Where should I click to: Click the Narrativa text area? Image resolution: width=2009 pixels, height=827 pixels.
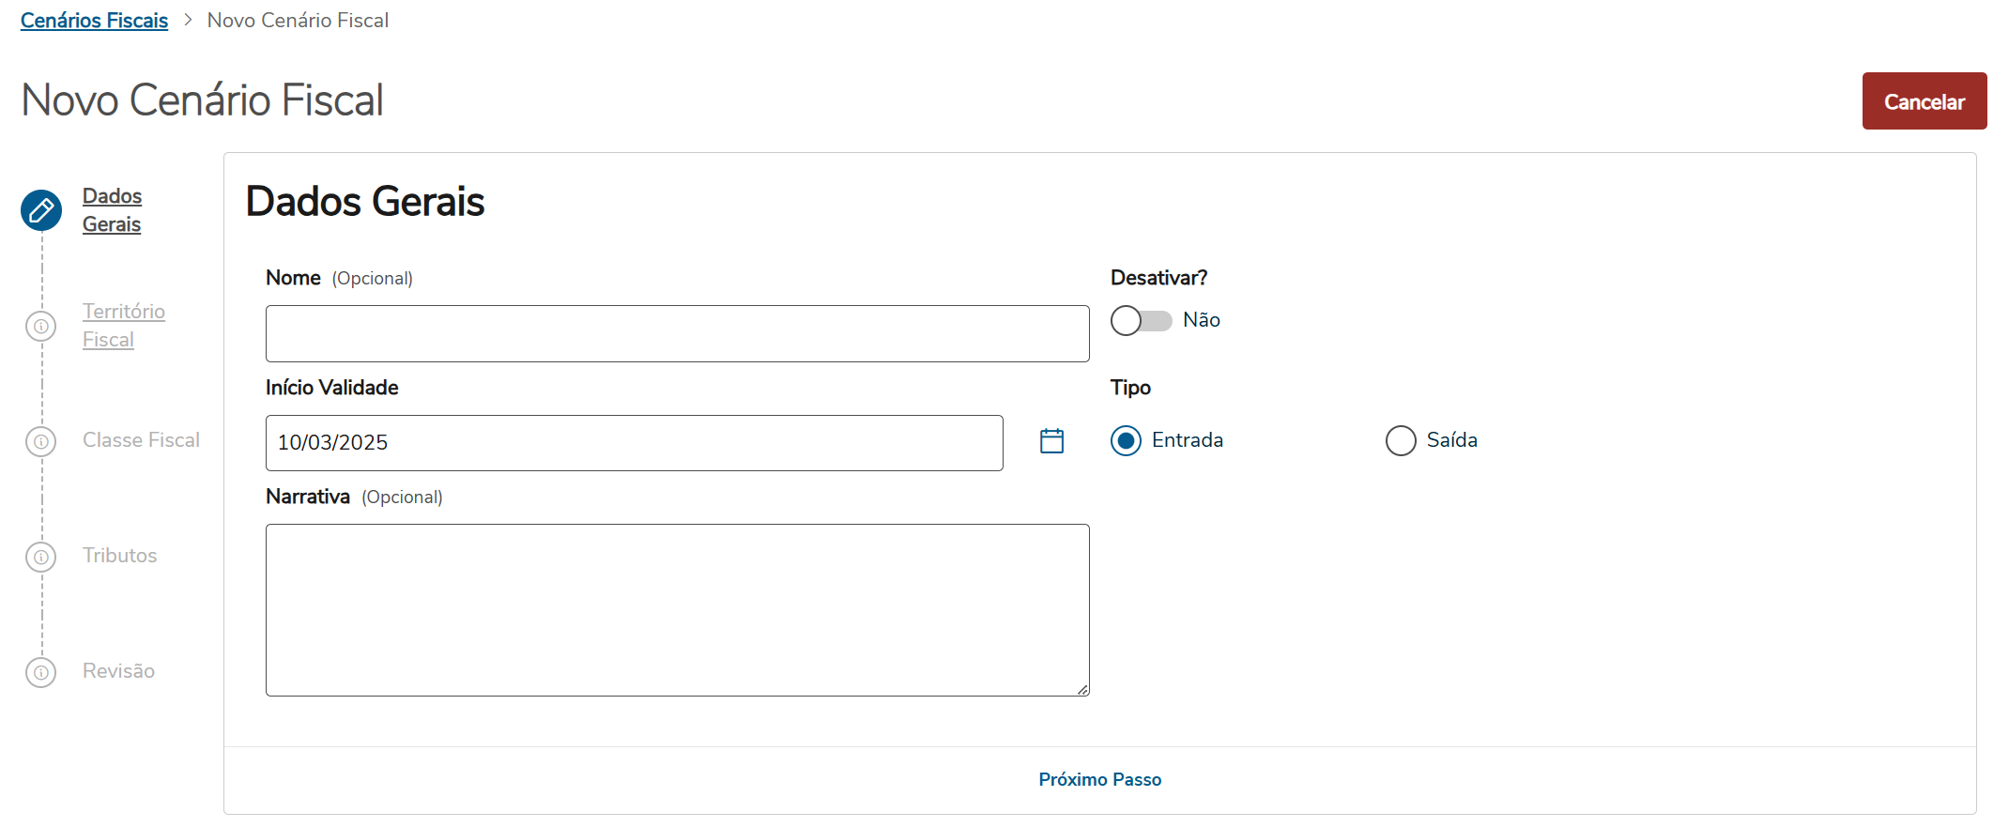(677, 610)
